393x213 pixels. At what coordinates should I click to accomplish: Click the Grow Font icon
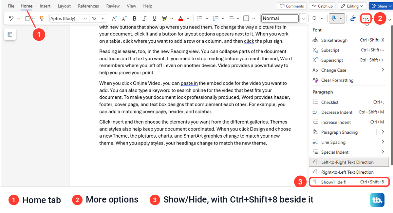pos(114,18)
